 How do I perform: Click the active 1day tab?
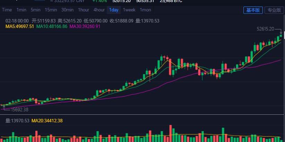[x=114, y=10]
